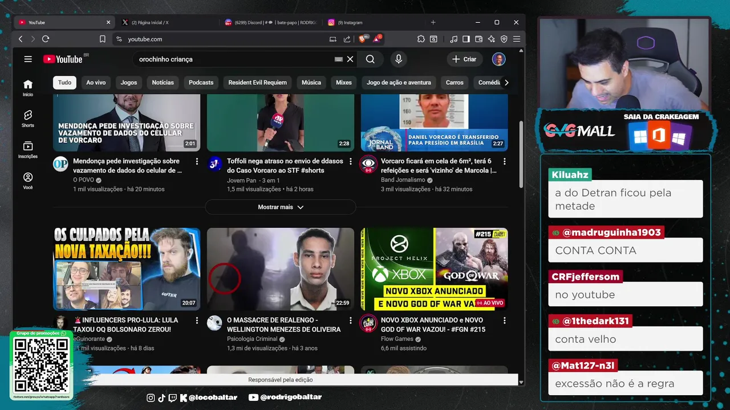Open the Brave Rewards triangle icon
Screen dimensions: 730x410
377,39
